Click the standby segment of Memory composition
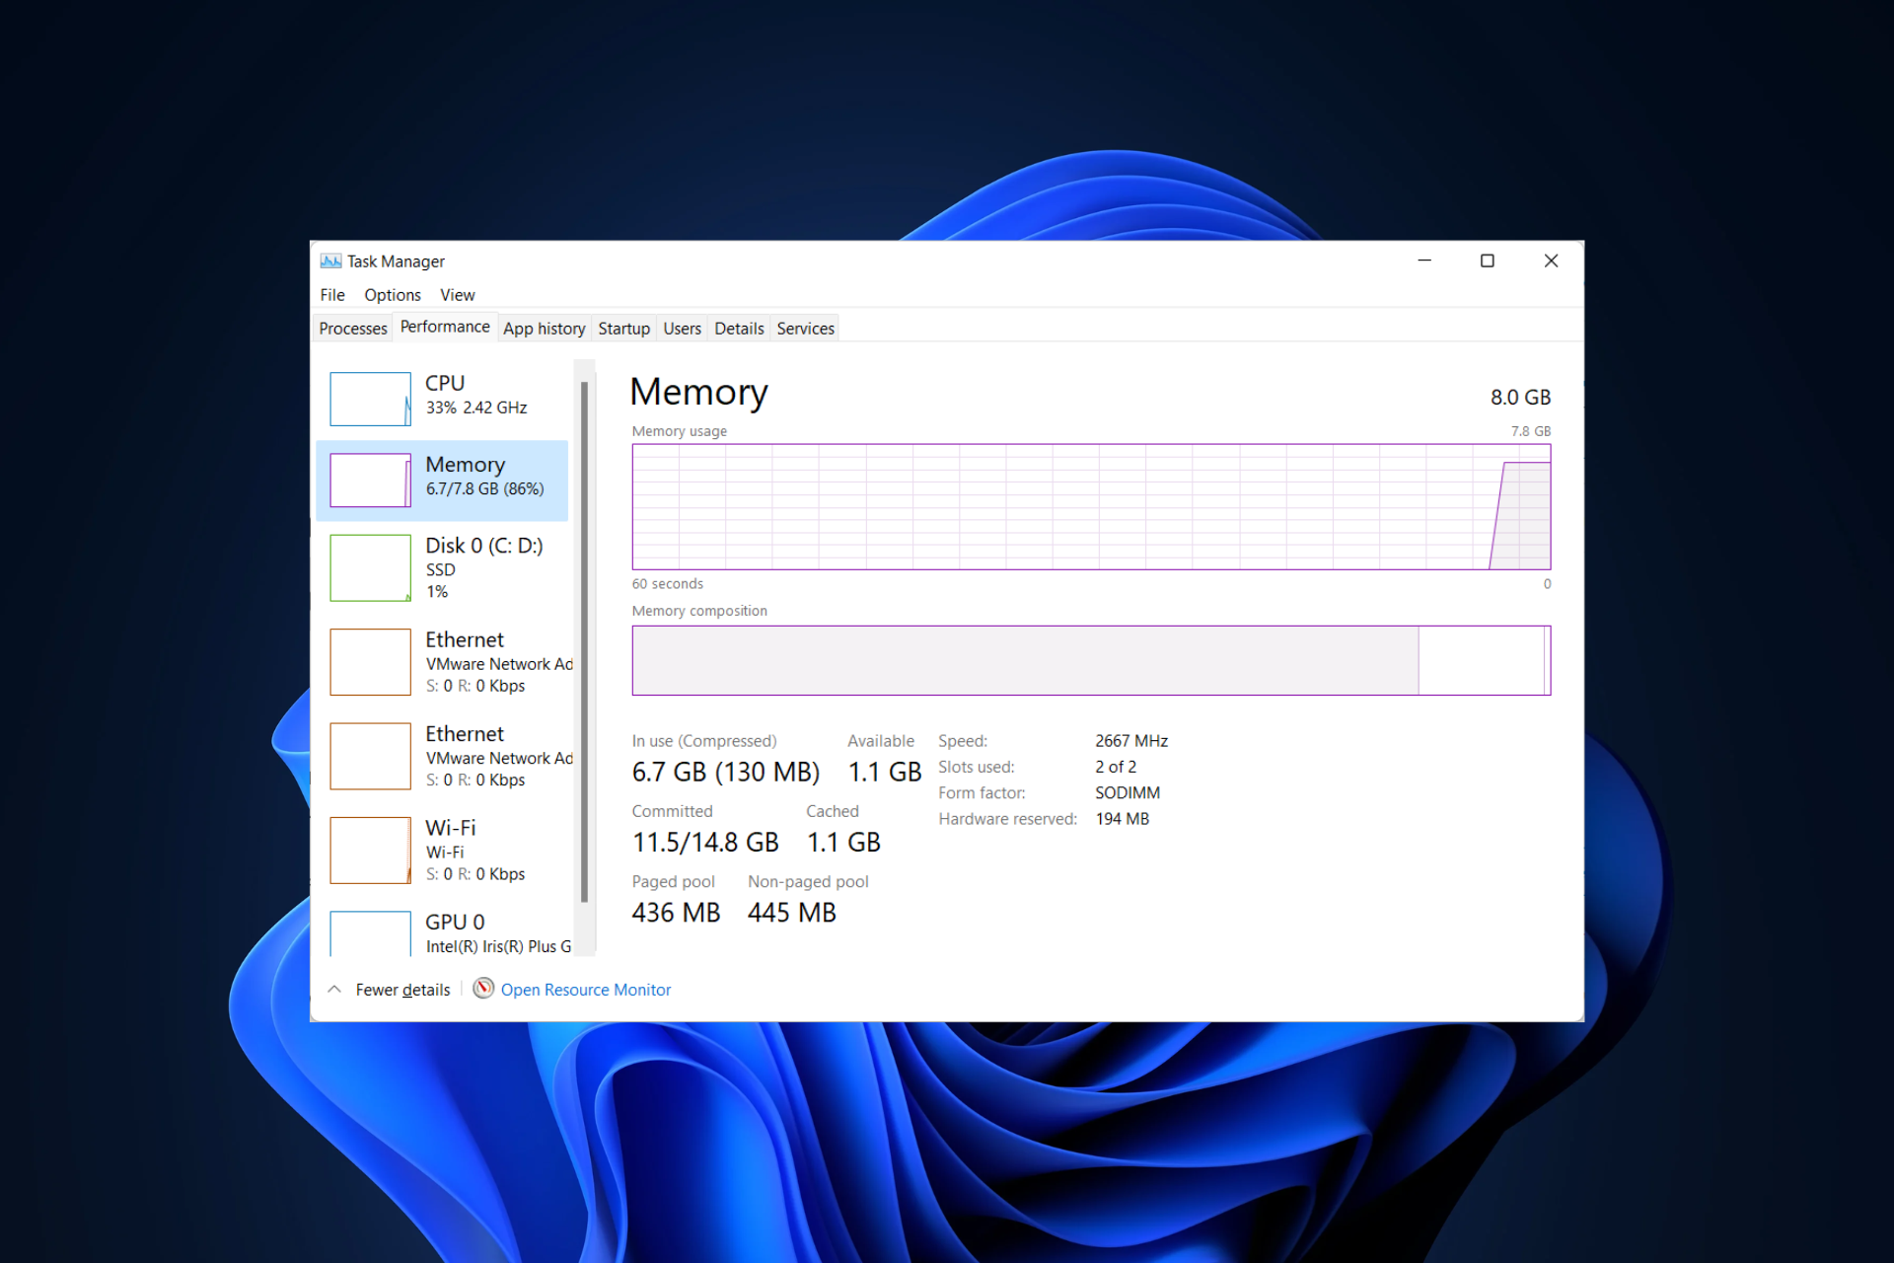The height and width of the screenshot is (1263, 1894). (x=1482, y=660)
